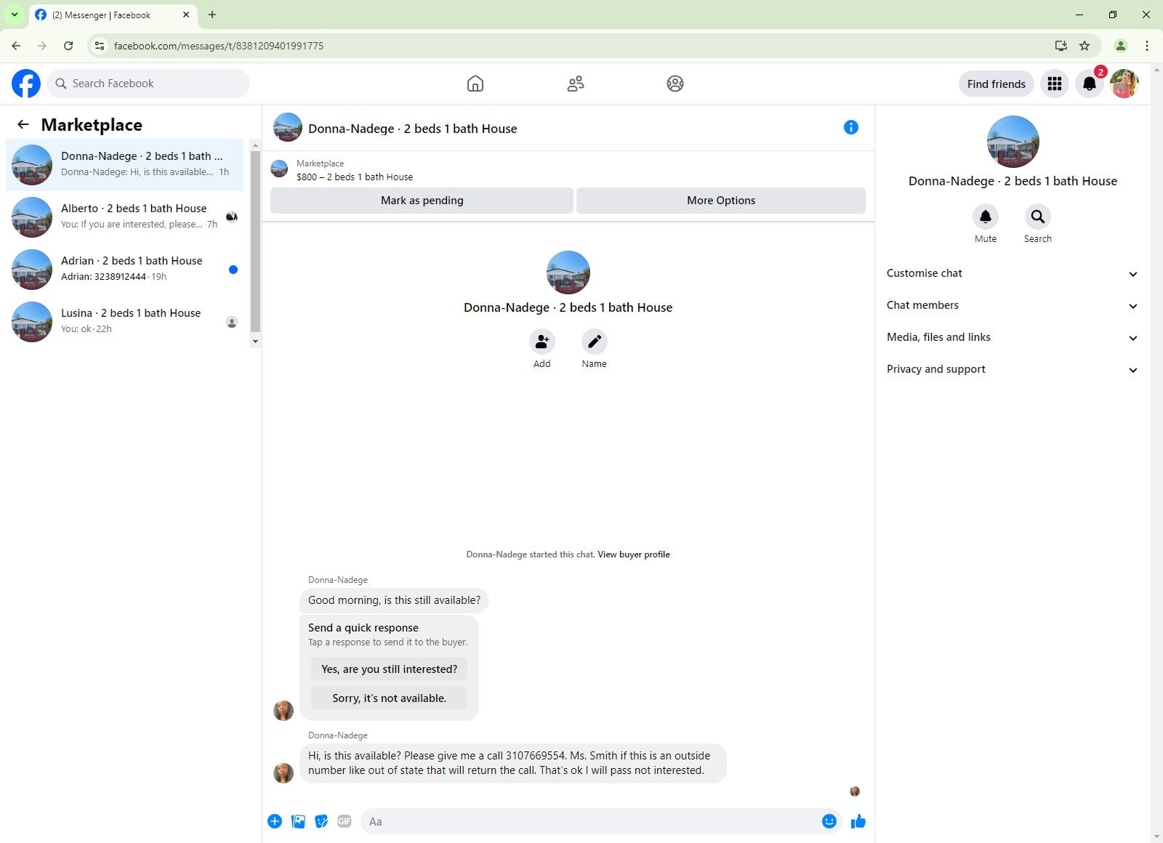Attach a photo or file

298,821
